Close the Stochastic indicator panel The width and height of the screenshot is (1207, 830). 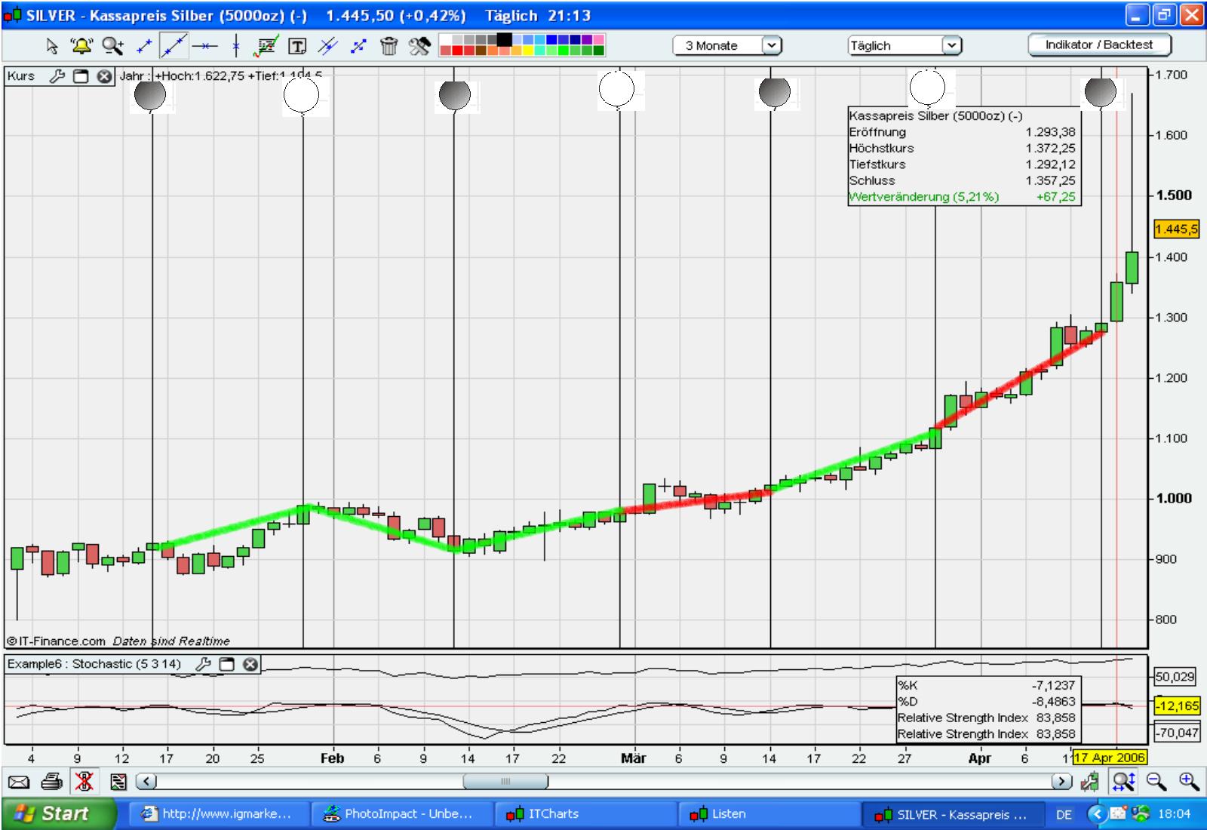click(250, 664)
